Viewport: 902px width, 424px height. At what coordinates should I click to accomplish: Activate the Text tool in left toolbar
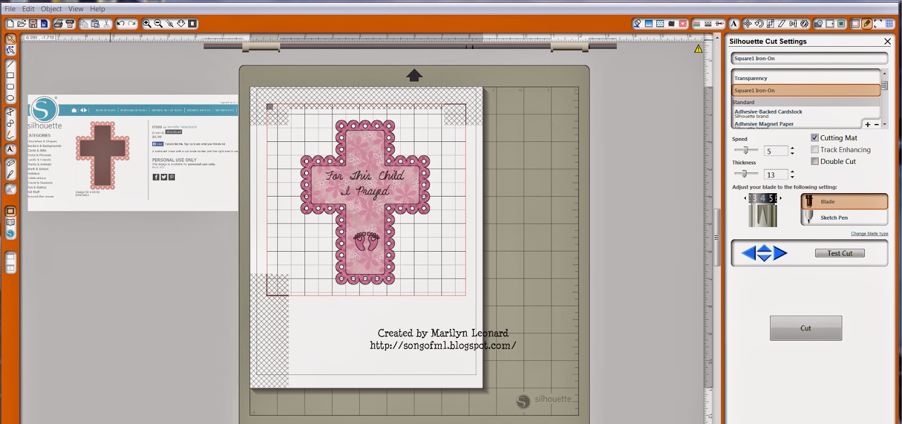tap(10, 149)
